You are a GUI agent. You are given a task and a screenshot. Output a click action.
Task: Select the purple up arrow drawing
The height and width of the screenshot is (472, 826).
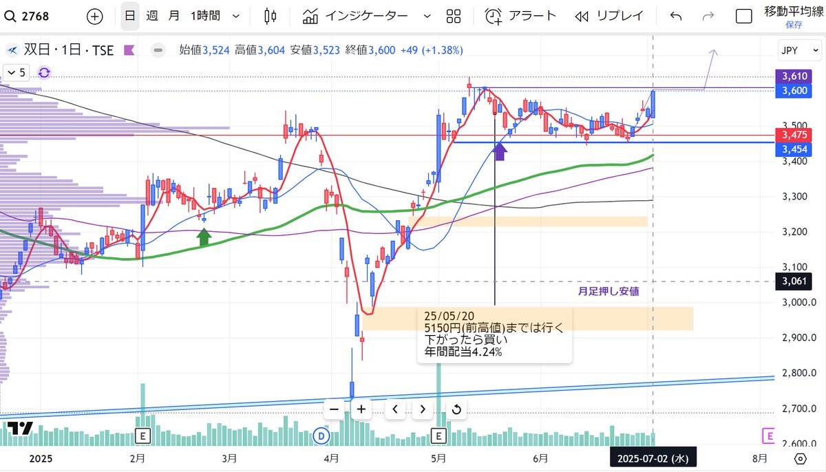500,151
